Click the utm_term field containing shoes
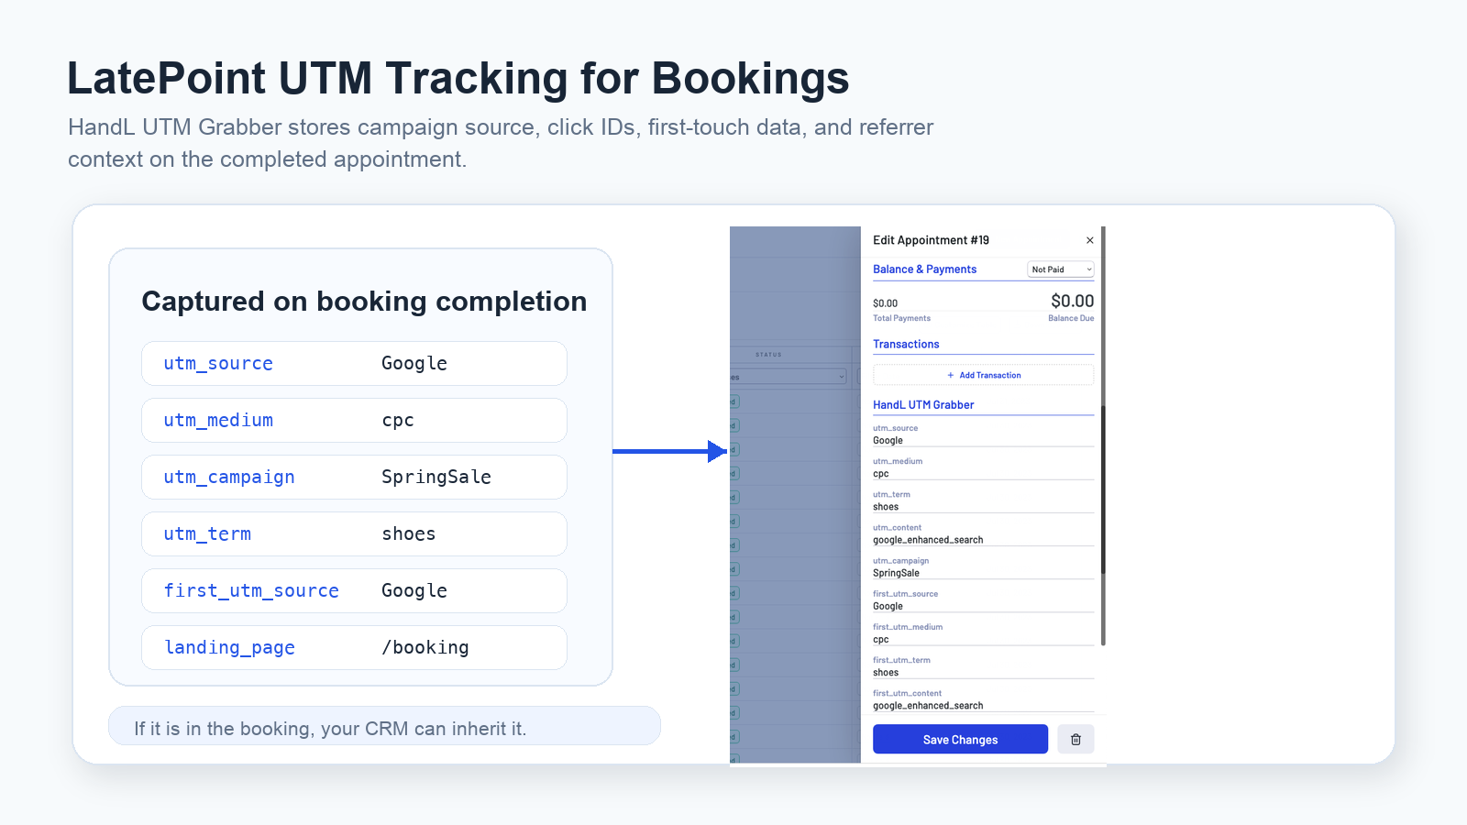The height and width of the screenshot is (825, 1467). click(x=983, y=507)
